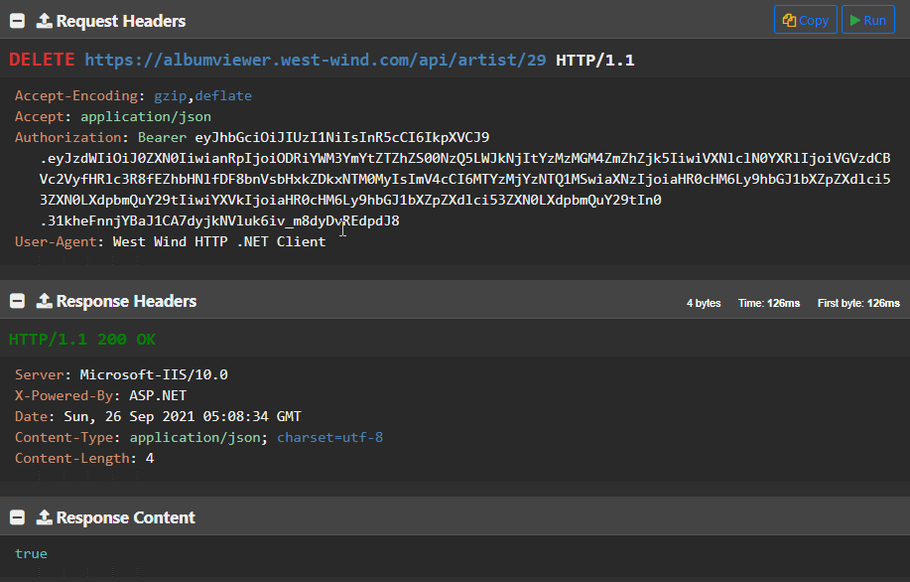
Task: Collapse the Request Headers section
Action: click(18, 21)
